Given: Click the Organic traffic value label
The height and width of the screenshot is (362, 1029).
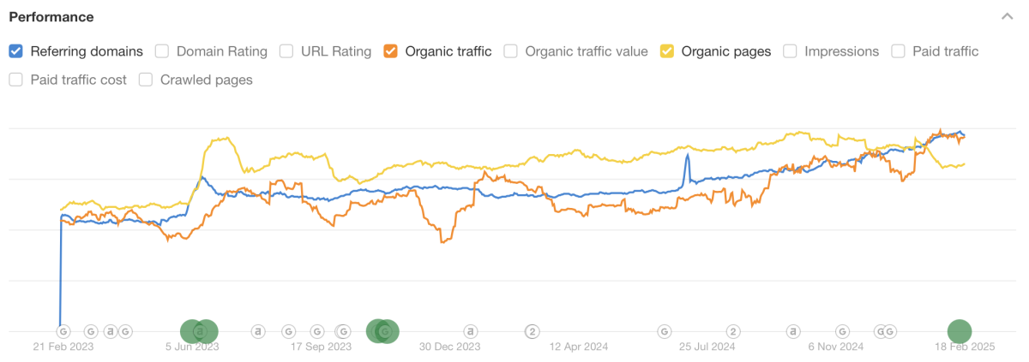Looking at the screenshot, I should (x=587, y=51).
